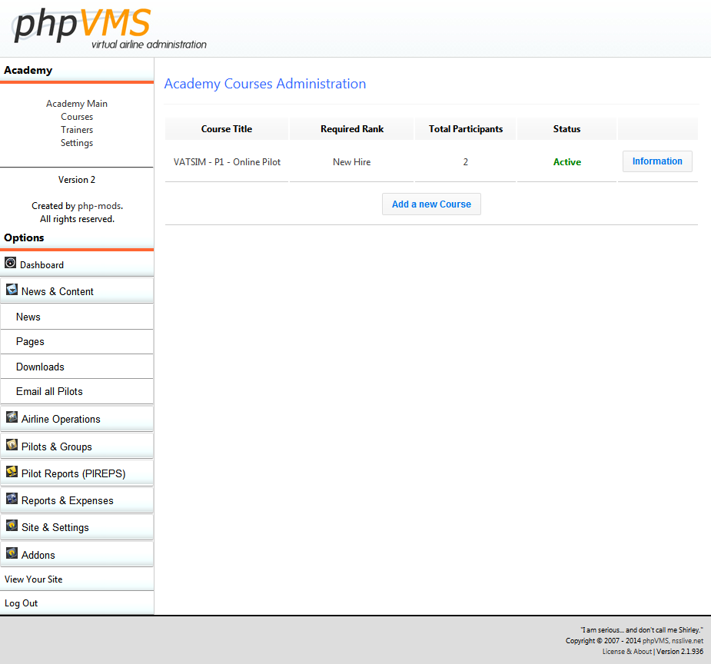This screenshot has width=711, height=664.
Task: Click the Pilots & Groups section icon
Action: point(12,445)
